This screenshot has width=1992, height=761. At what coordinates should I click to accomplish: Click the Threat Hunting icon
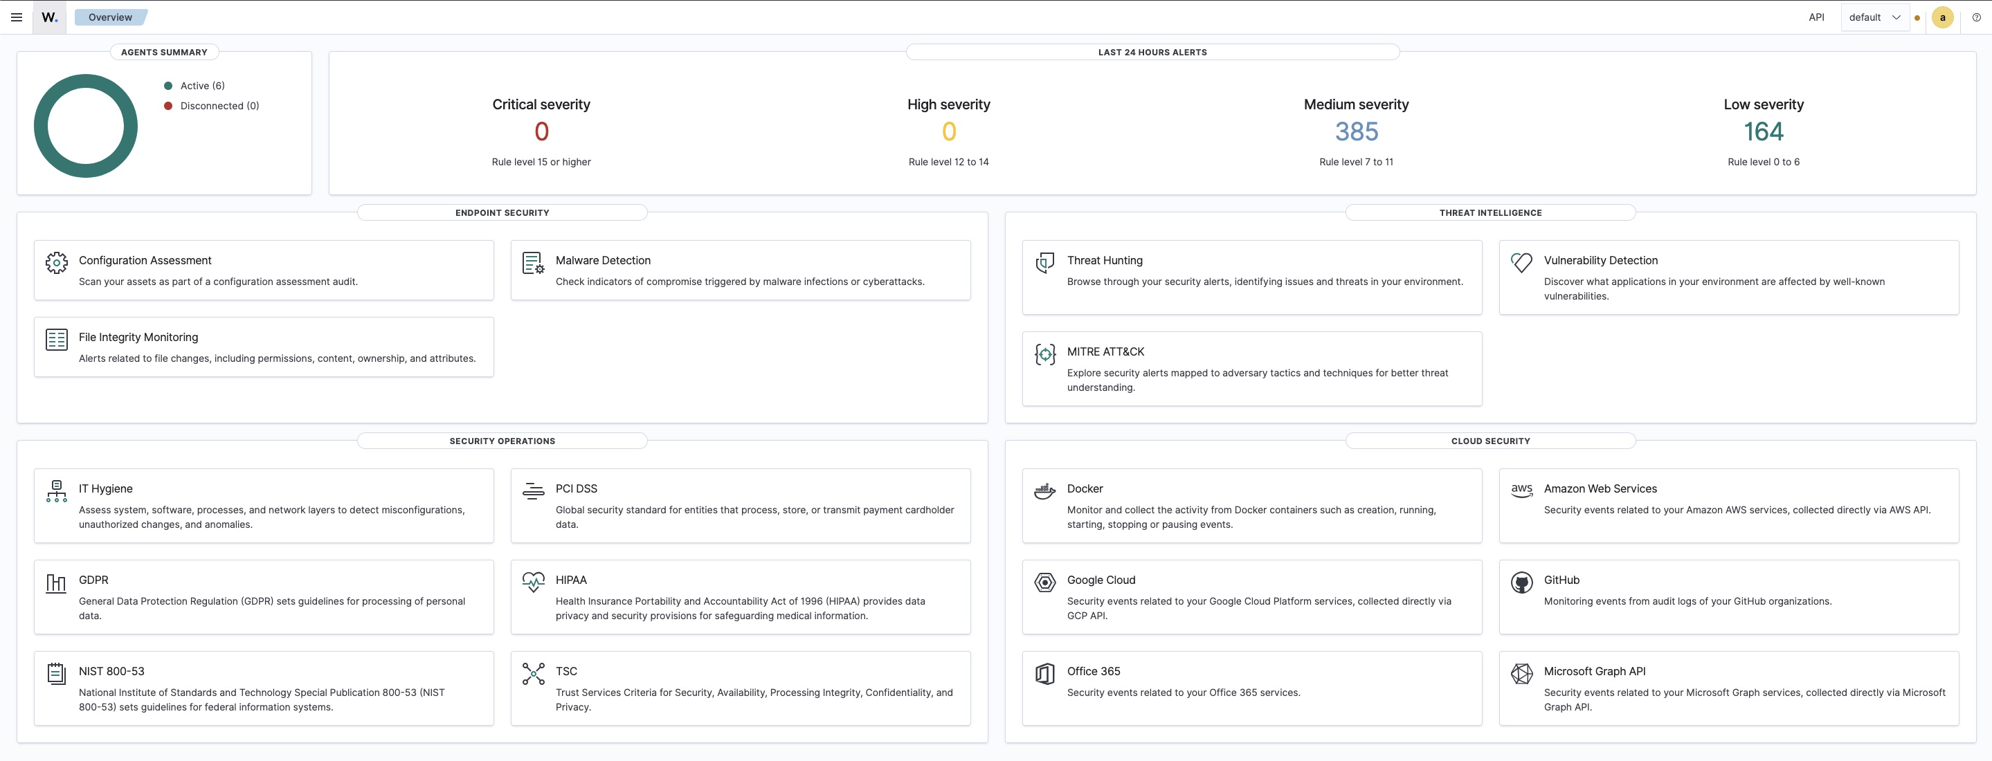coord(1044,263)
